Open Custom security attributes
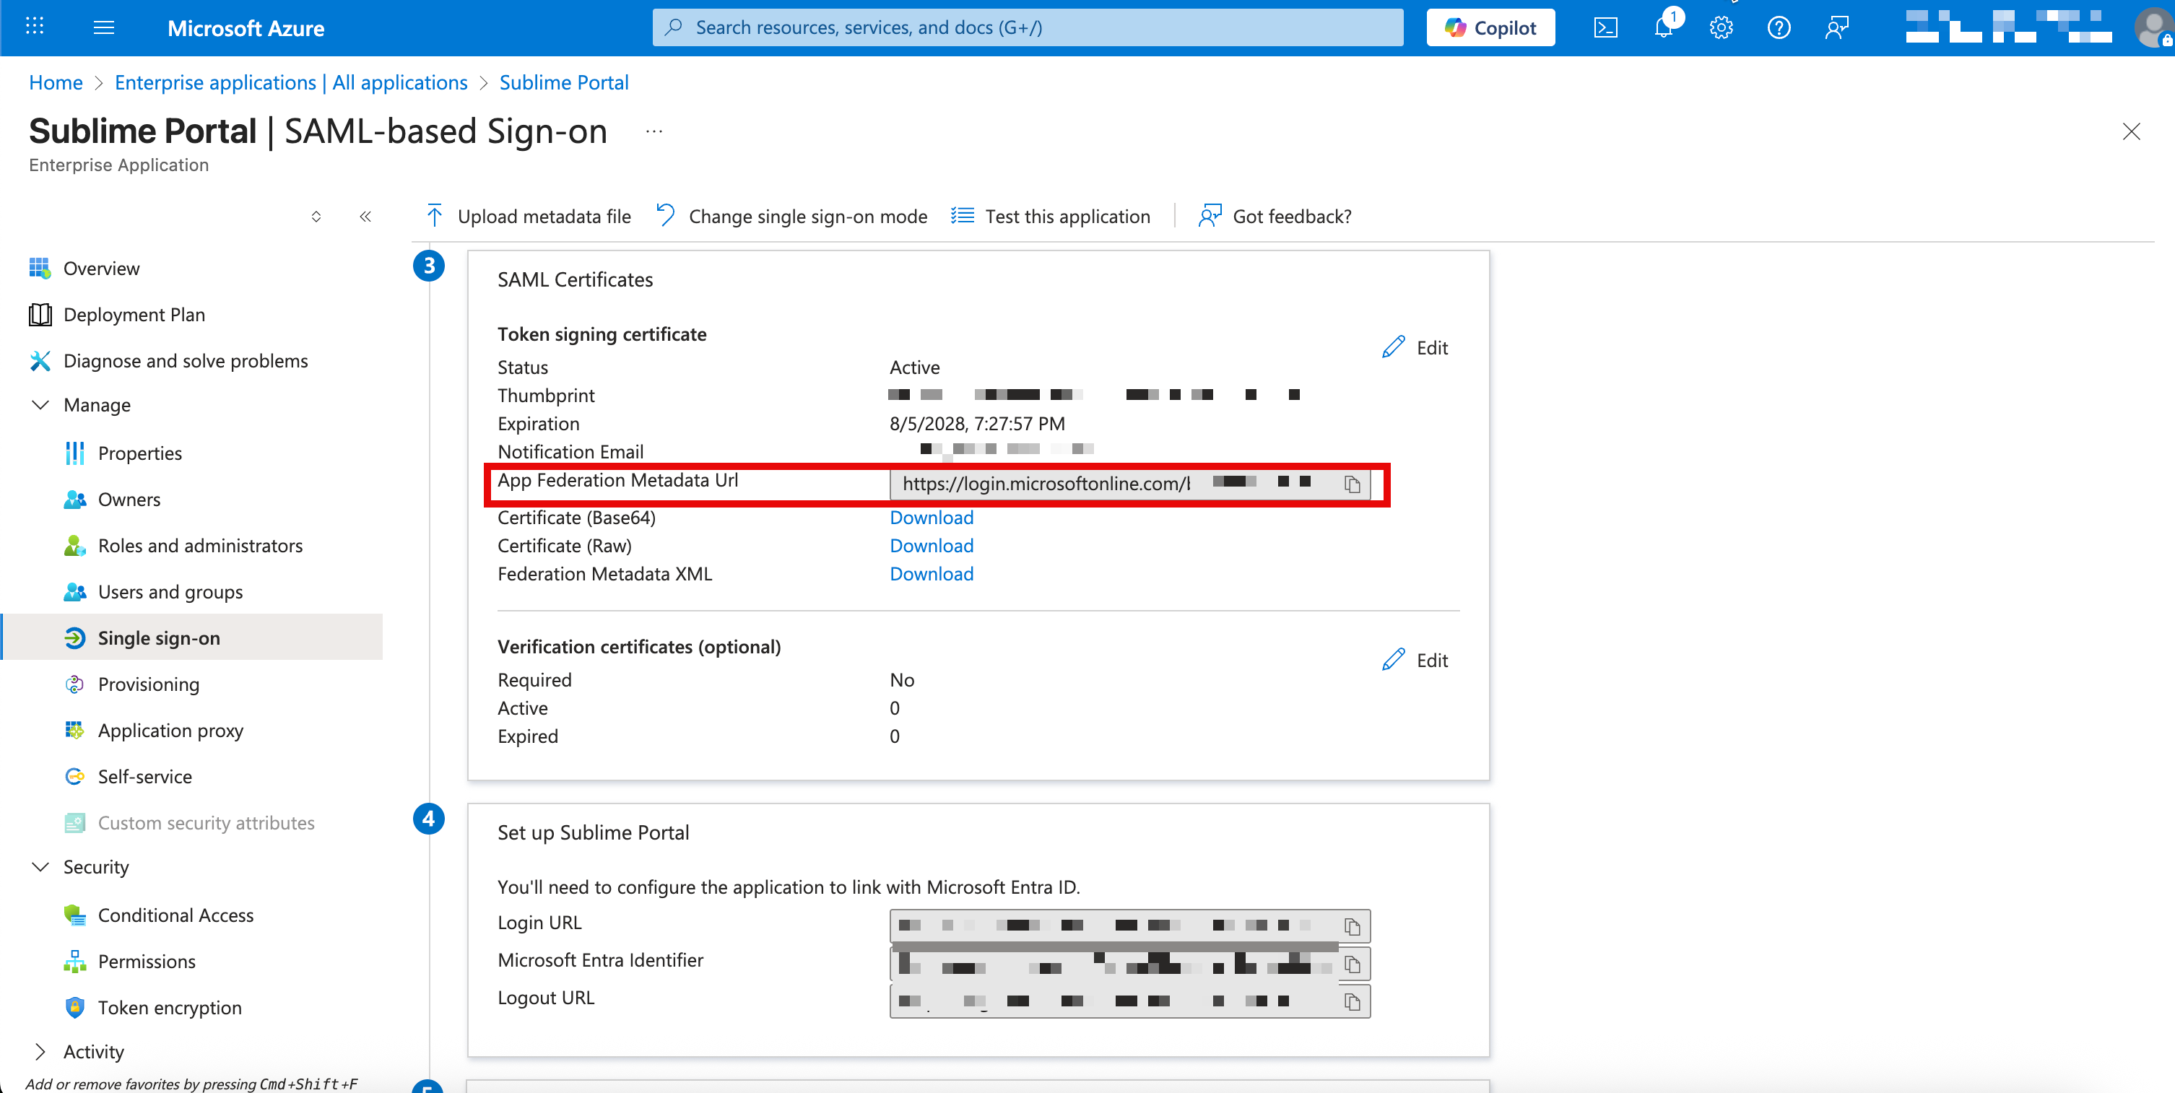The width and height of the screenshot is (2175, 1093). pos(206,823)
